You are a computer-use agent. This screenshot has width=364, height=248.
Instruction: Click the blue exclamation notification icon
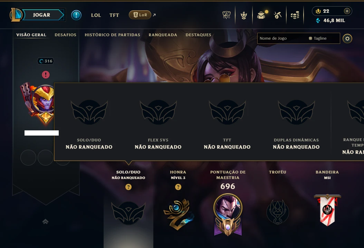click(76, 15)
